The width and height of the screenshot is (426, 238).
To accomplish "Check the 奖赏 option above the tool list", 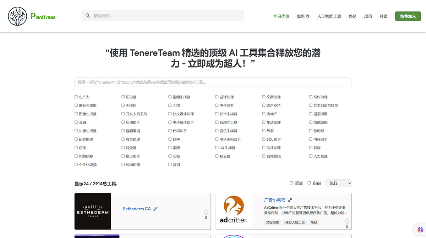I will coord(291,183).
